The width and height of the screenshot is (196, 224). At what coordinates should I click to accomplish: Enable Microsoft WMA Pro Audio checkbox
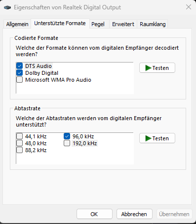[19, 80]
